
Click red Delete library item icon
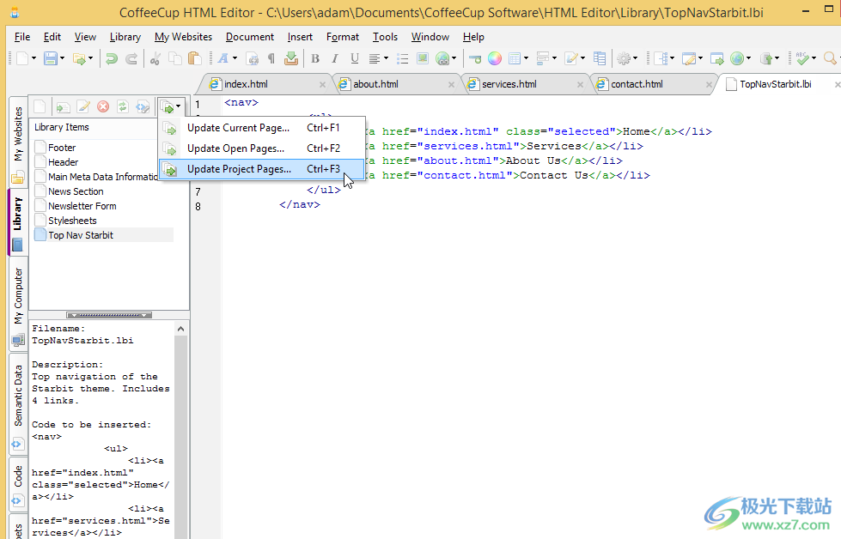103,106
